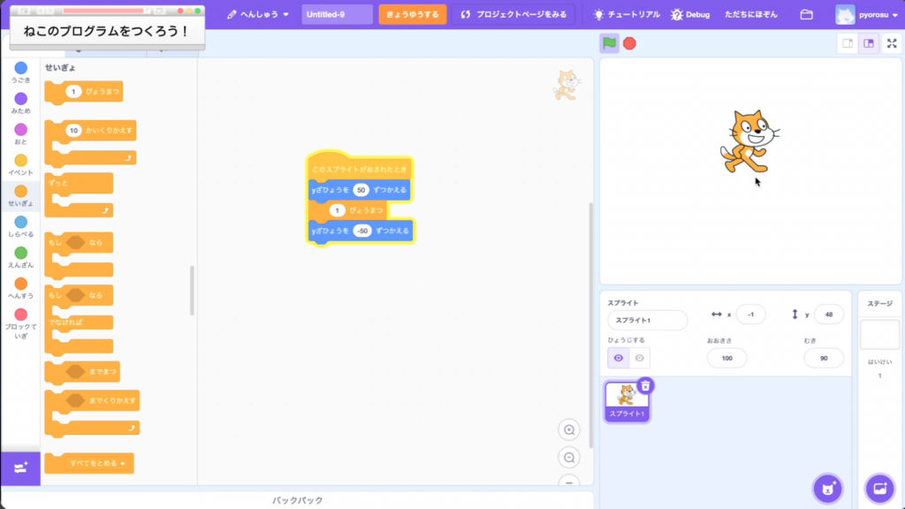Click the green flag to run

(x=609, y=43)
